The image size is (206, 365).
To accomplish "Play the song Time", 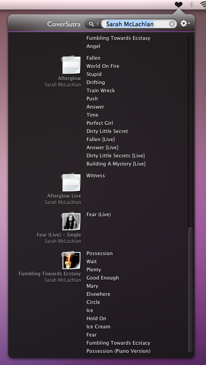I will [92, 115].
